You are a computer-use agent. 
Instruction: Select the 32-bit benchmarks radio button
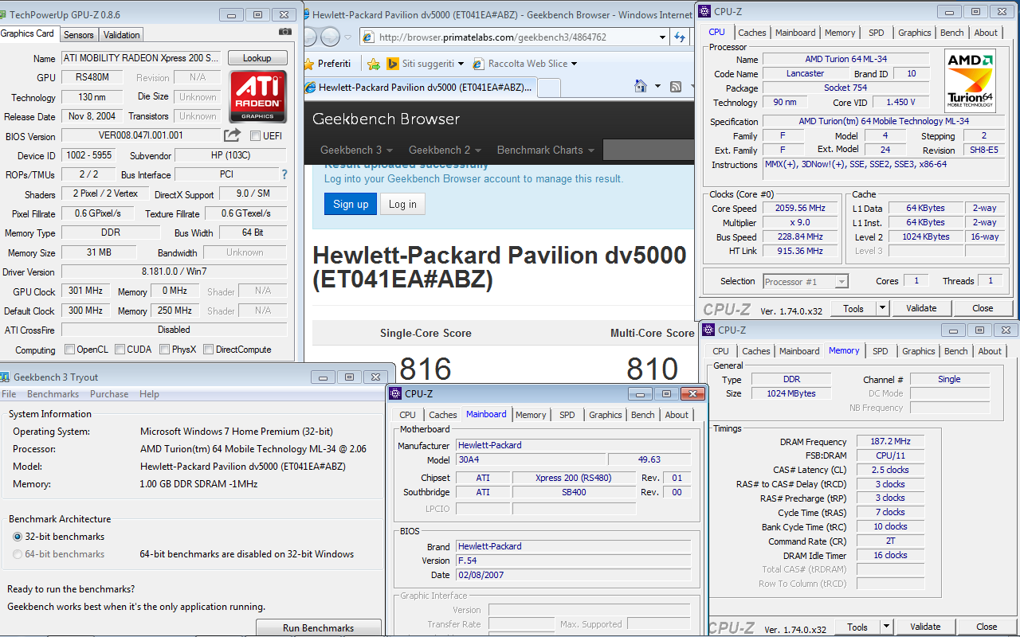click(x=18, y=537)
